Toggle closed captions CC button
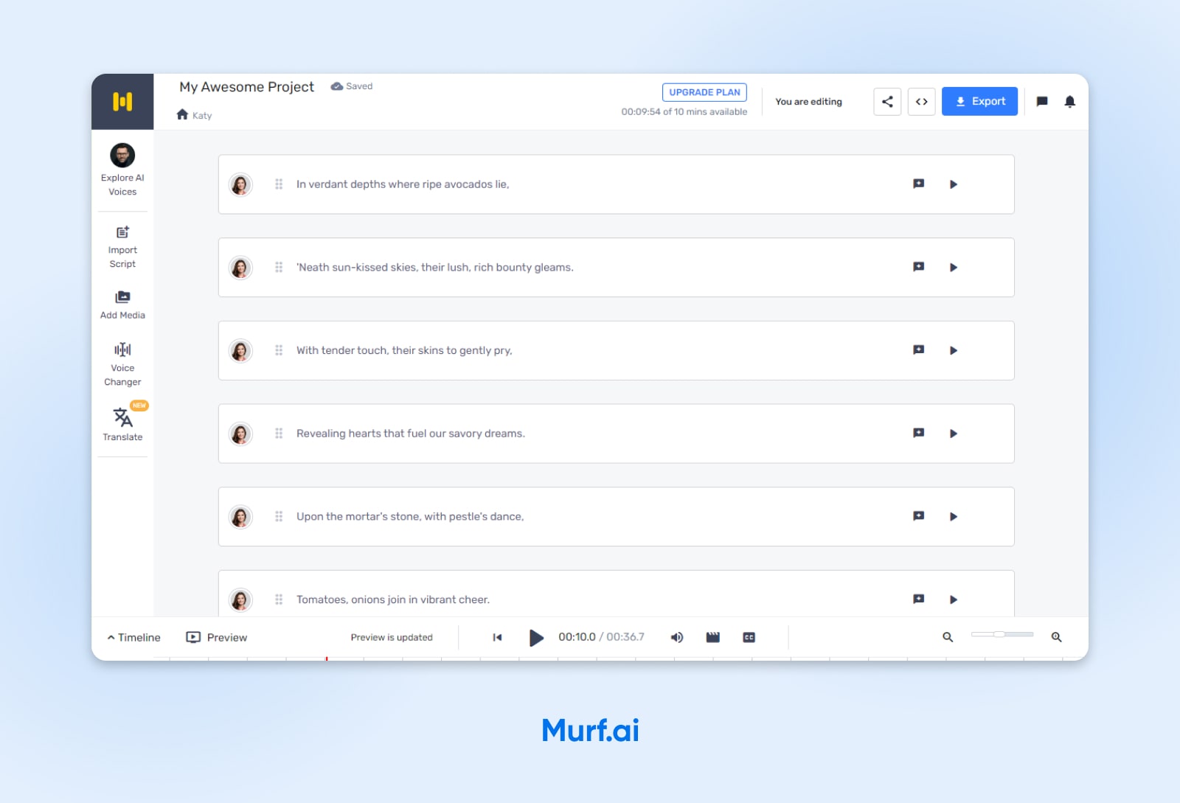 click(x=749, y=637)
